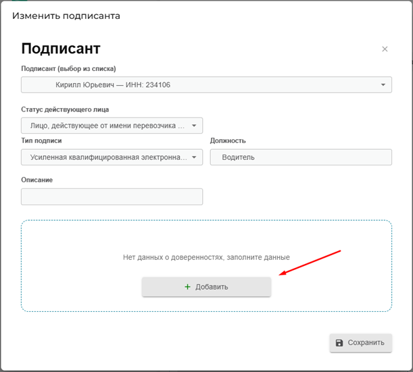Click the 'Статус действующего лица' label
Screen dimensions: 413x372
(x=65, y=109)
